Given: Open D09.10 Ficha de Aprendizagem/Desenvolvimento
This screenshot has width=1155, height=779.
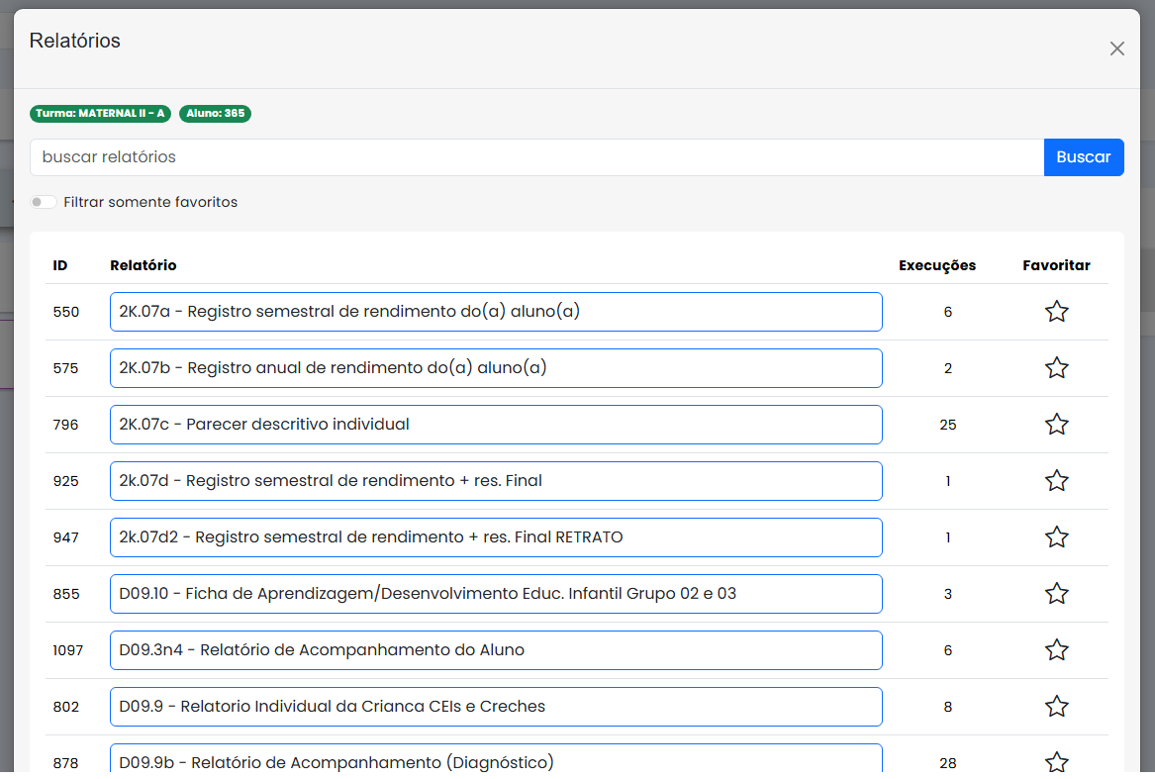Looking at the screenshot, I should (x=496, y=593).
